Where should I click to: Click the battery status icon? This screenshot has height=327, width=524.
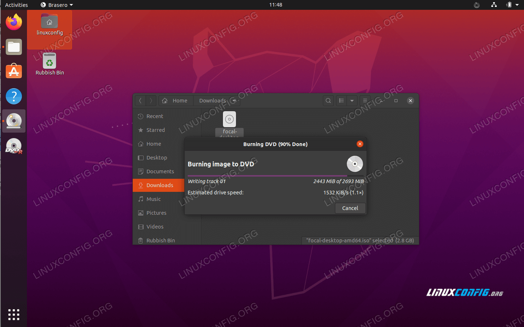coord(509,5)
